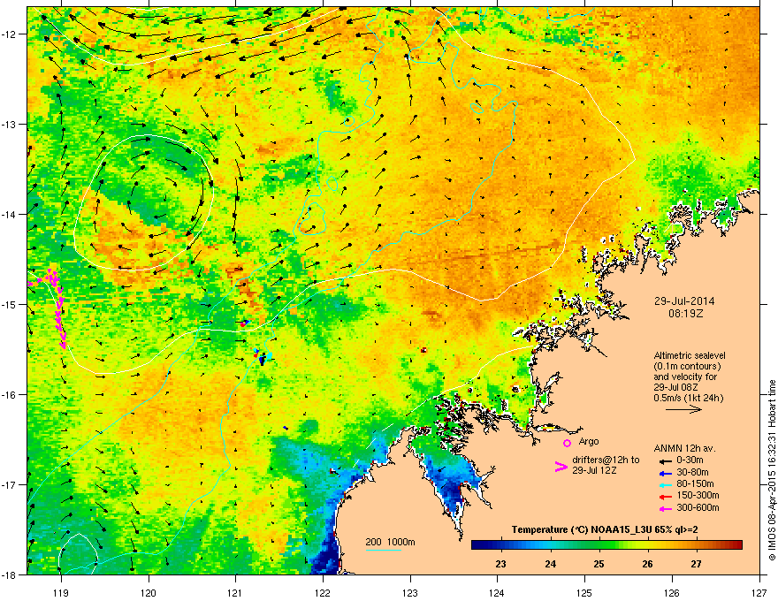Click the magenta Argo circle symbol
The width and height of the screenshot is (778, 601).
tap(567, 443)
